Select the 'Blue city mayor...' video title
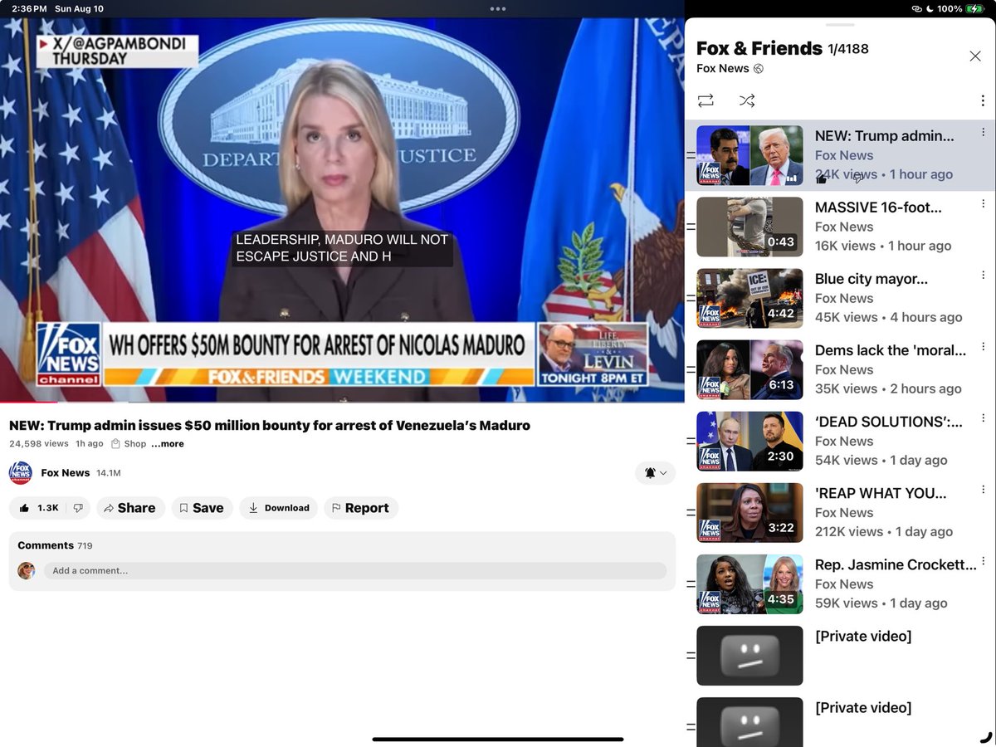 pyautogui.click(x=871, y=279)
